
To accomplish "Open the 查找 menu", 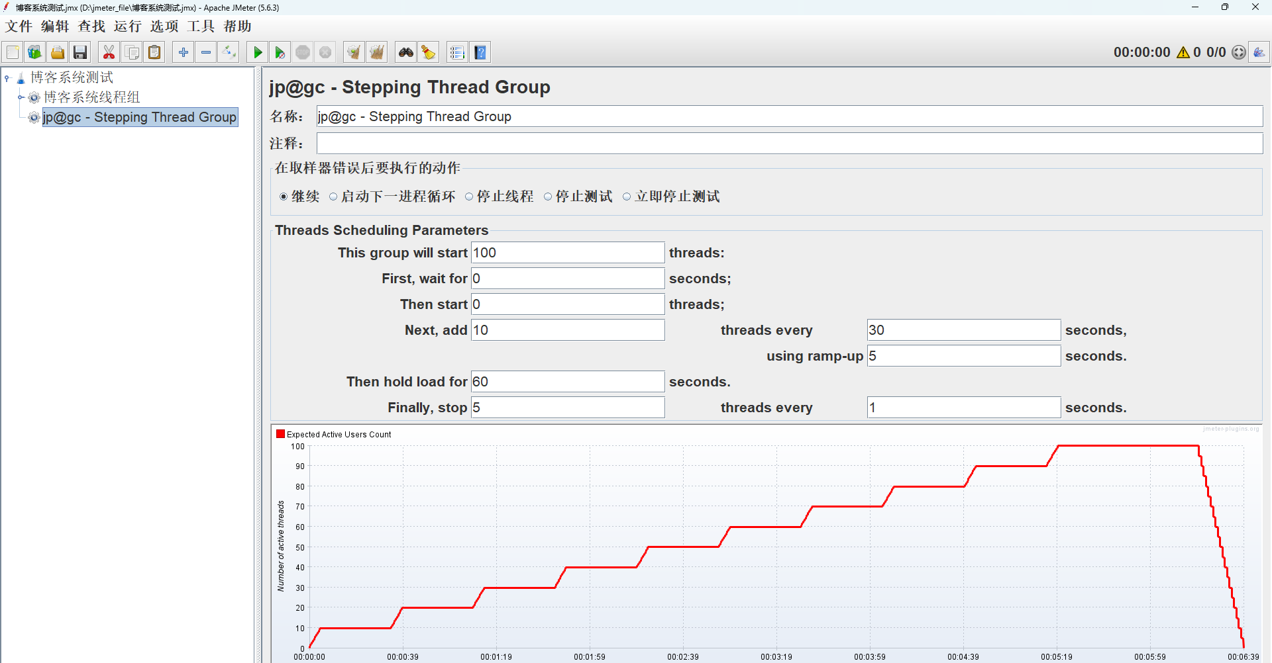I will pyautogui.click(x=91, y=26).
